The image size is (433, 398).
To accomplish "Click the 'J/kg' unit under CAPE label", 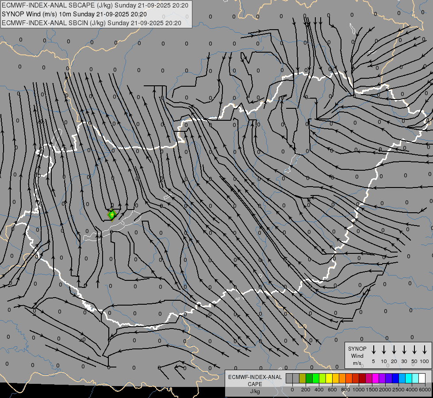I will 255,391.
